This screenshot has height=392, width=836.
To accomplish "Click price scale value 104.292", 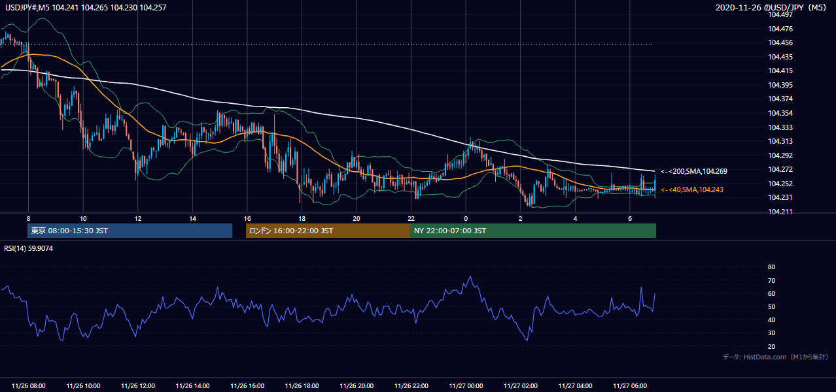I will (781, 155).
